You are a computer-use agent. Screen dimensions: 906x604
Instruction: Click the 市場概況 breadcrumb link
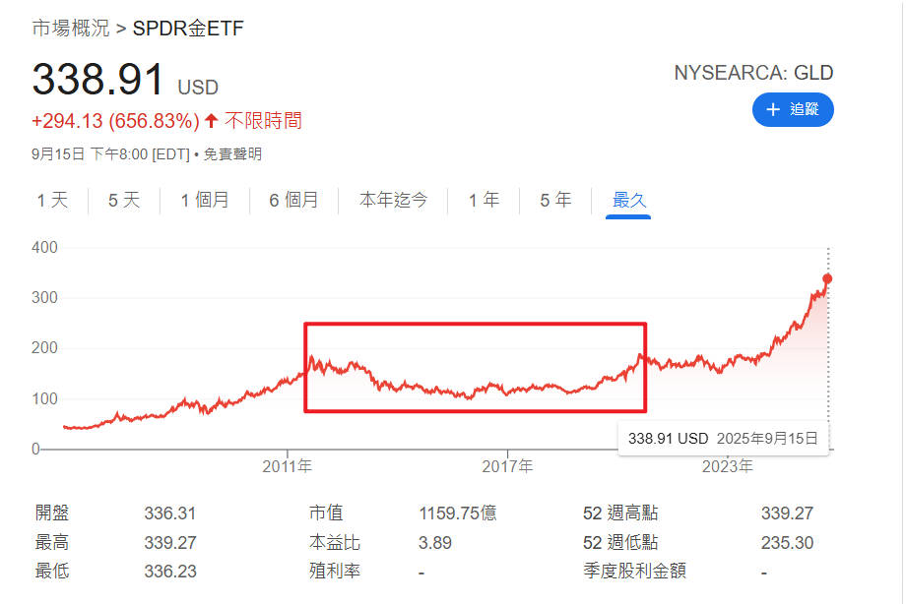coord(71,29)
